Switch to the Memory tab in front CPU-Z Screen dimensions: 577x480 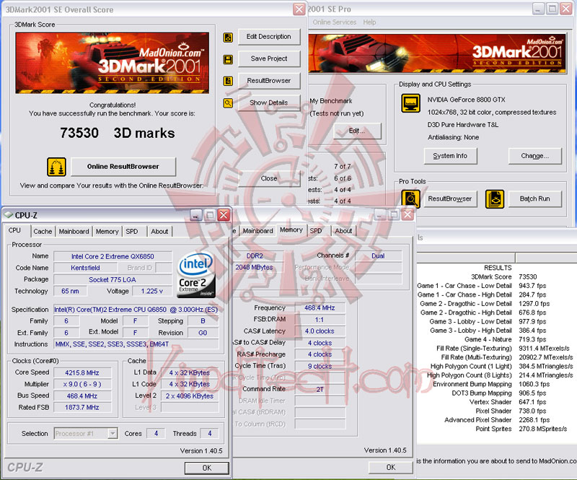[x=107, y=232]
